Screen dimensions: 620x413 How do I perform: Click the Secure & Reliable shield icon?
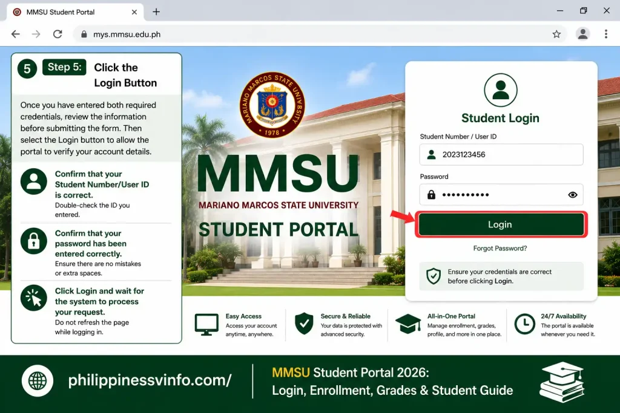pos(304,324)
